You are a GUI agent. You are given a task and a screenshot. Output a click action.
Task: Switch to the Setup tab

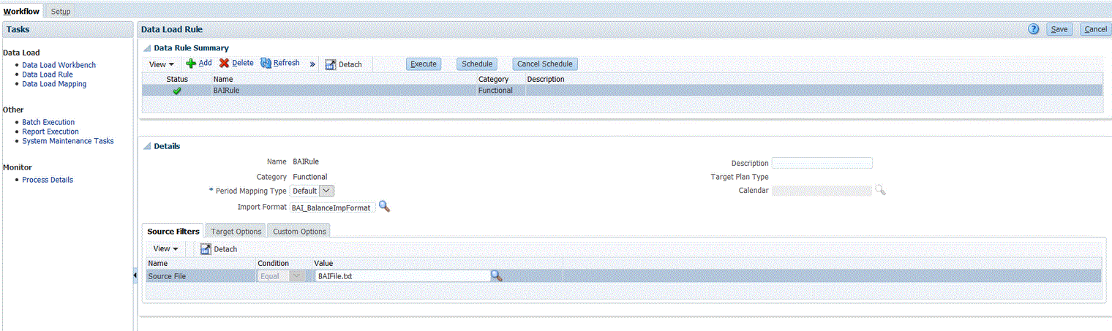(x=61, y=11)
